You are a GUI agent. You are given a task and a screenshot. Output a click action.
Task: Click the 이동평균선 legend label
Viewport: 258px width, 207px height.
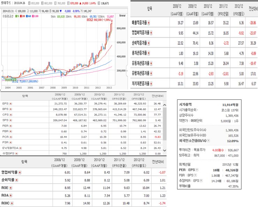click(x=8, y=16)
